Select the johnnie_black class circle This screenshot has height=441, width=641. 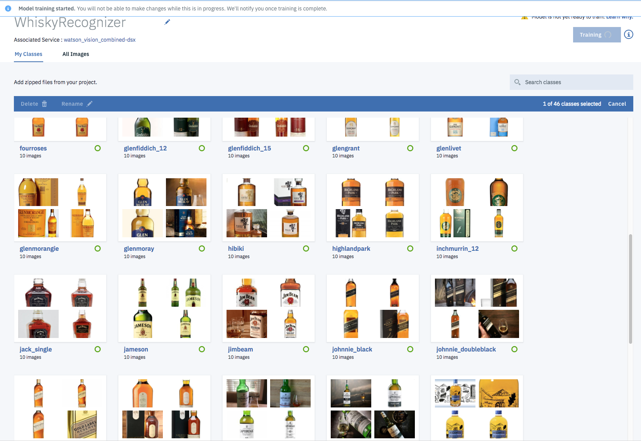[410, 349]
